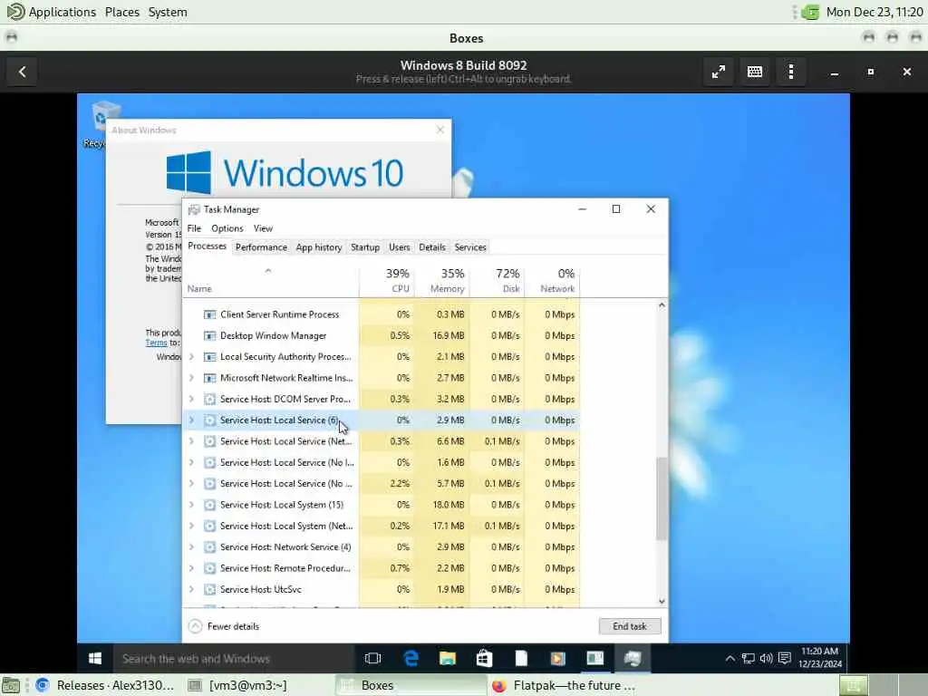
Task: Click the show desktop icon in bottom panel
Action: coord(11,685)
